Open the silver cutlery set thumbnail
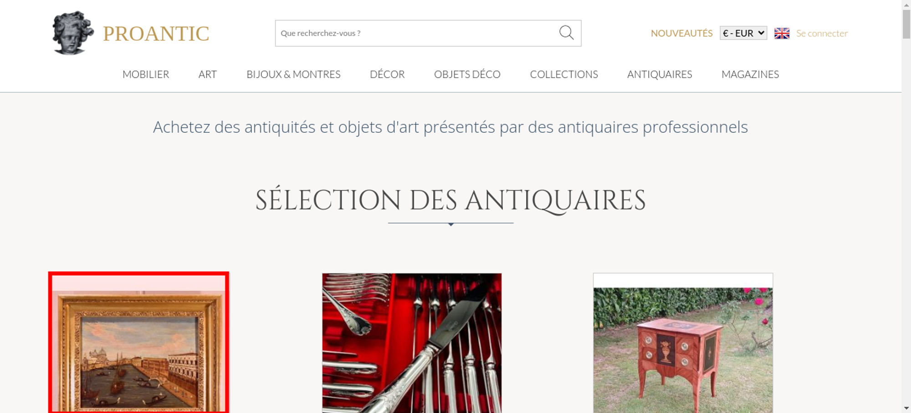This screenshot has width=911, height=413. coord(412,343)
